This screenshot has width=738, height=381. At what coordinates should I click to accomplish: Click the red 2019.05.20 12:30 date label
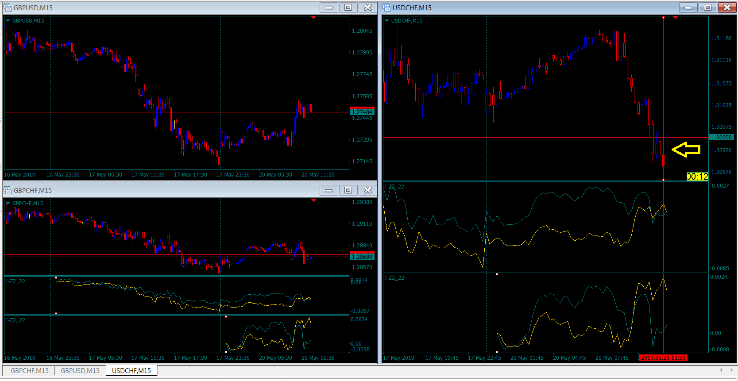coord(663,358)
